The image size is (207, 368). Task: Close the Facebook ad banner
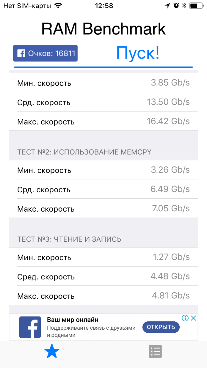[194, 318]
